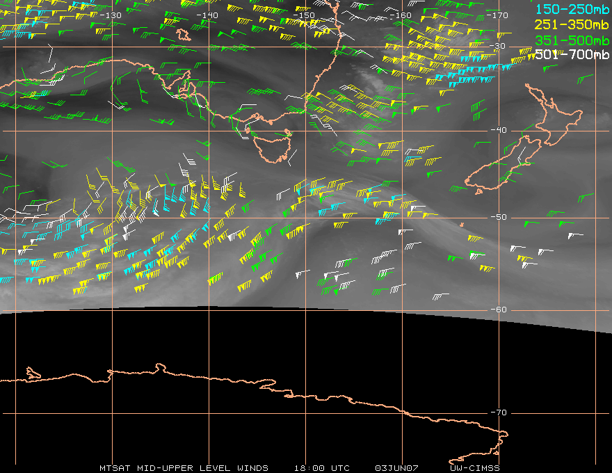Click the -130 longitude label
Screen dimensions: 612x473
[x=111, y=15]
